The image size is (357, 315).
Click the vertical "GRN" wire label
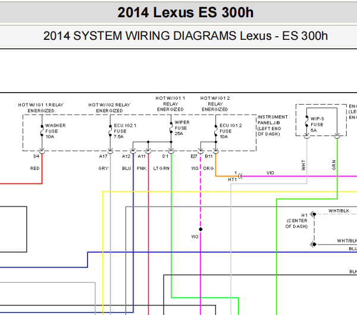(334, 165)
